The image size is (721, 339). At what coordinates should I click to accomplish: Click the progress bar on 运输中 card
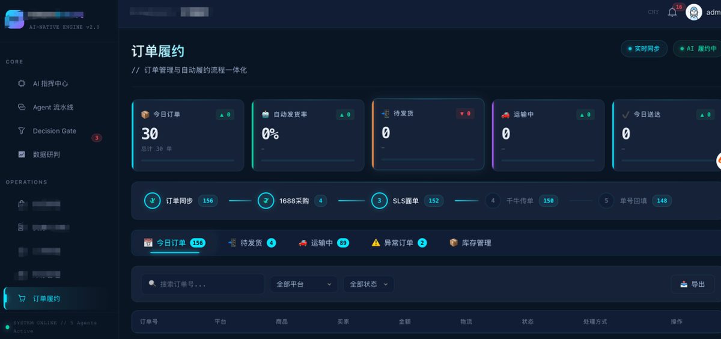(548, 160)
